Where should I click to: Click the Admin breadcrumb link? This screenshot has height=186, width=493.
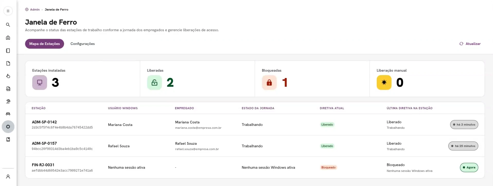pyautogui.click(x=35, y=9)
